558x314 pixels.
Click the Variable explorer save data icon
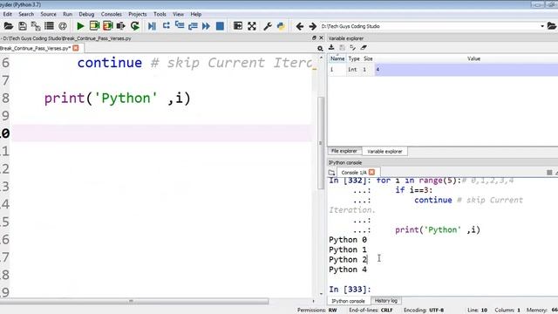(342, 47)
